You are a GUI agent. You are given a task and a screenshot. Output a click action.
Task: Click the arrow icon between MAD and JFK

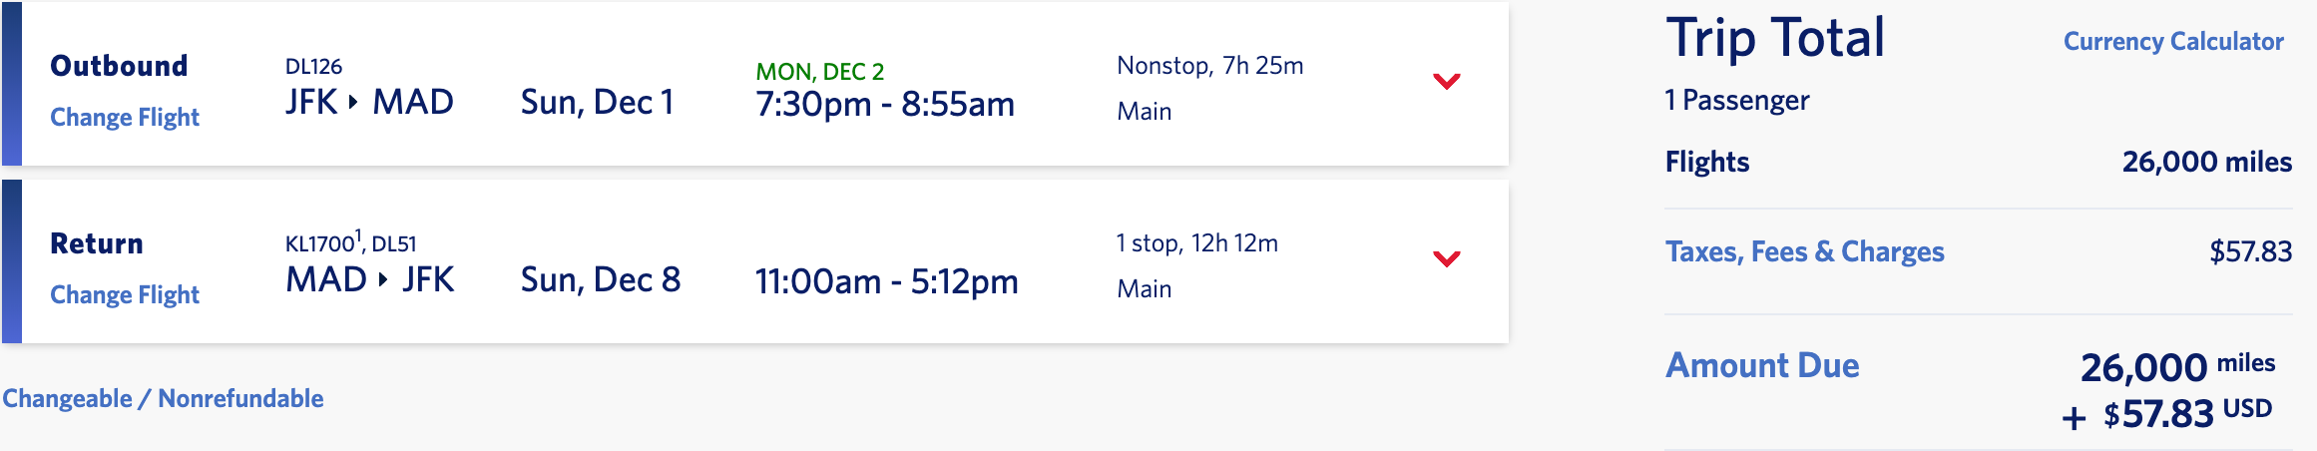click(x=383, y=279)
